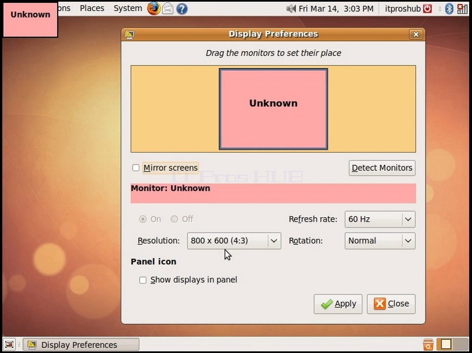The height and width of the screenshot is (353, 472).
Task: Open the System menu
Action: [x=128, y=8]
